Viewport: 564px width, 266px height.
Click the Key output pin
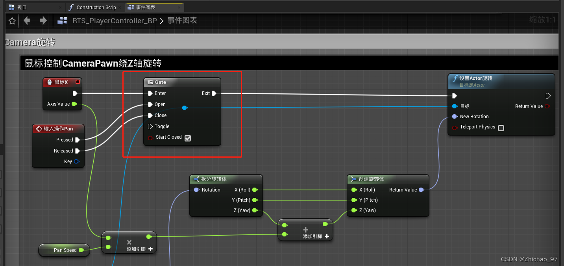(77, 161)
